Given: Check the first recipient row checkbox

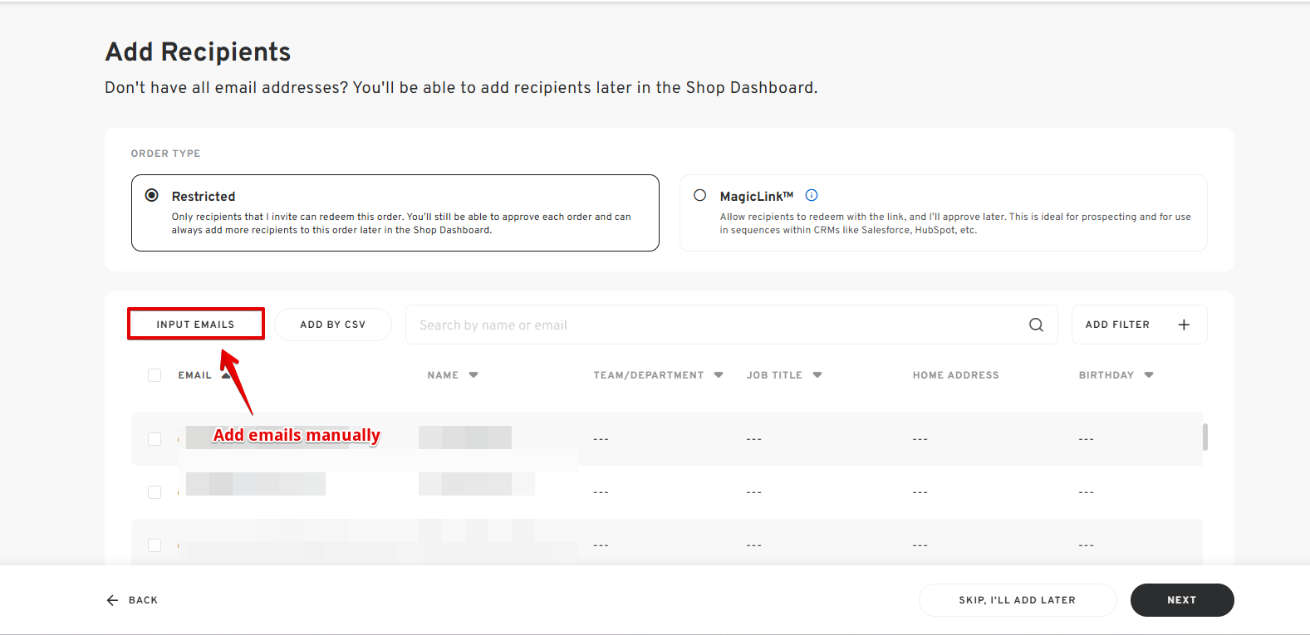Looking at the screenshot, I should click(x=155, y=439).
